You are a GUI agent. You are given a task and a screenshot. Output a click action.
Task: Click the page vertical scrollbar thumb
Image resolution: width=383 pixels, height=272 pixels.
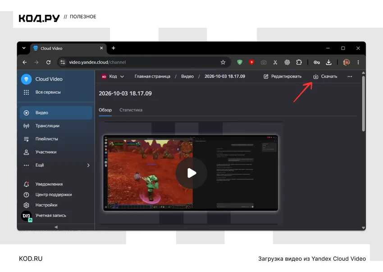pyautogui.click(x=364, y=103)
